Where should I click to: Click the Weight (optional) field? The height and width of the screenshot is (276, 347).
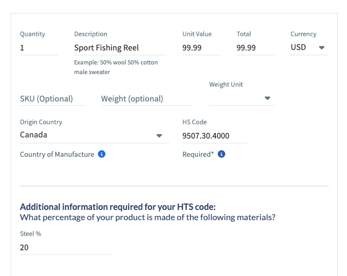[132, 98]
